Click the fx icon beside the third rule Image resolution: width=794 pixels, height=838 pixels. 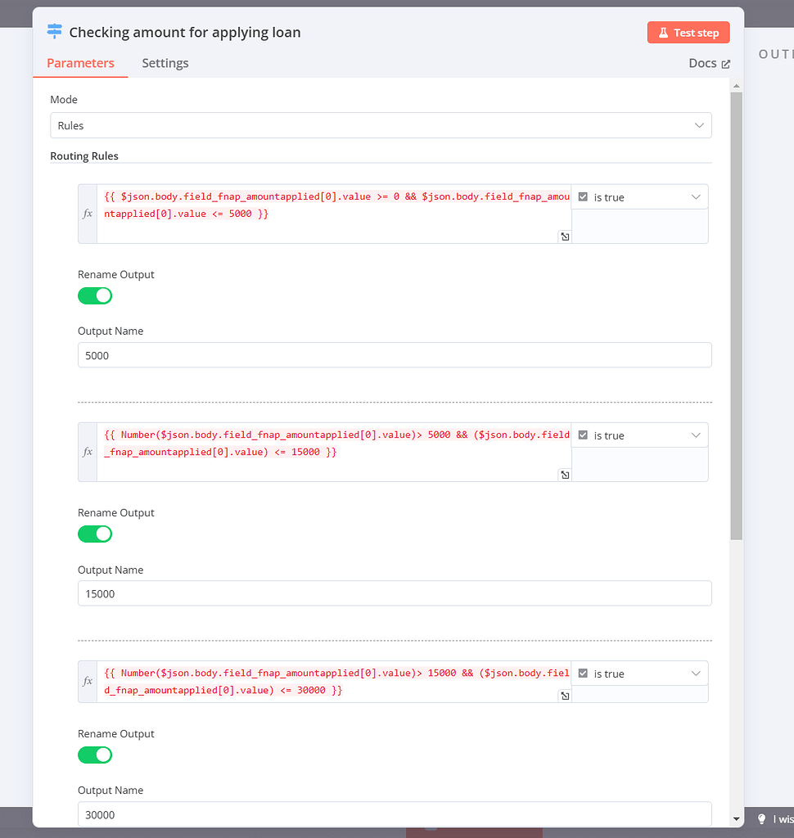pyautogui.click(x=88, y=681)
